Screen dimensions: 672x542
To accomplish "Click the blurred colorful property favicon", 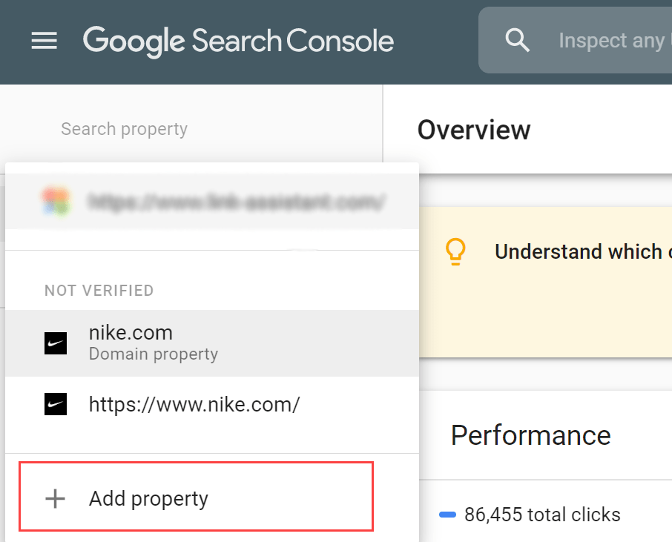I will [x=56, y=200].
